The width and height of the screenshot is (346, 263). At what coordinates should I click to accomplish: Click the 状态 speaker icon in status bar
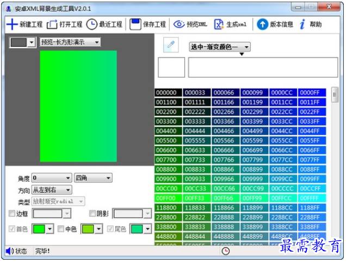coord(9,251)
